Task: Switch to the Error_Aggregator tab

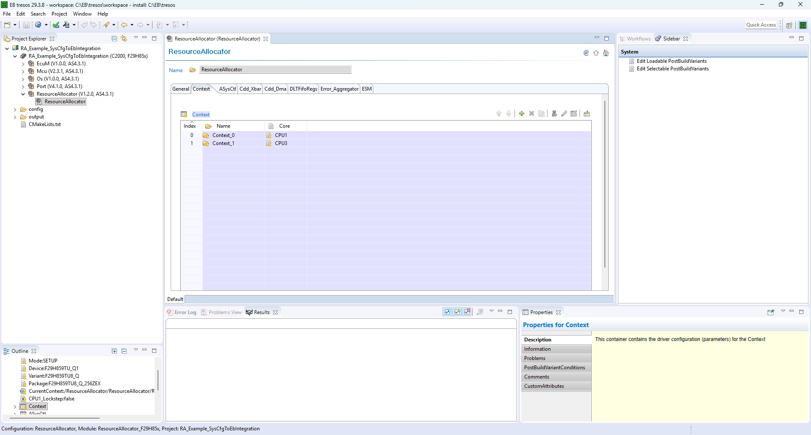Action: [339, 89]
